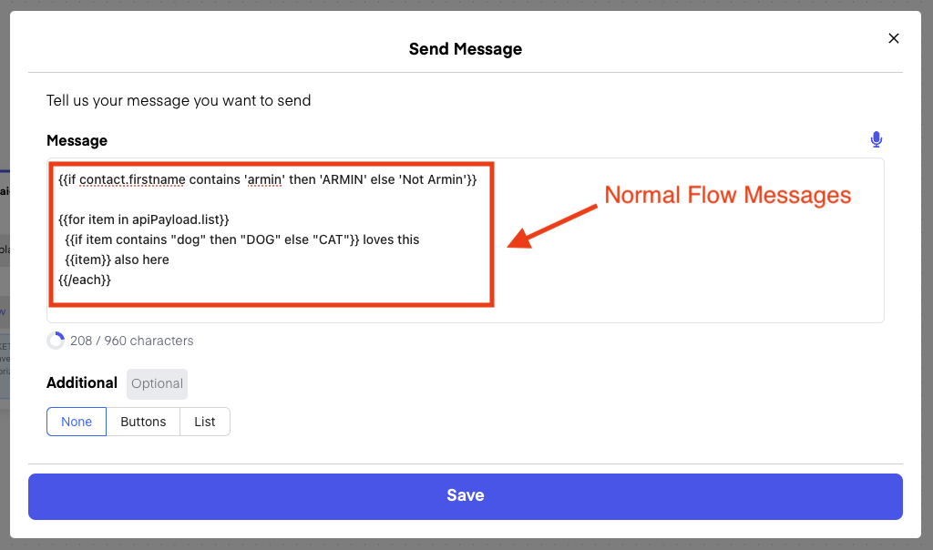933x550 pixels.
Task: Choose the Buttons additional option
Action: 143,422
